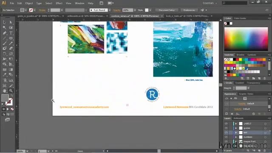272x153 pixels.
Task: Set the solid Color fill mode in the toolbar
Action: [x=4, y=109]
